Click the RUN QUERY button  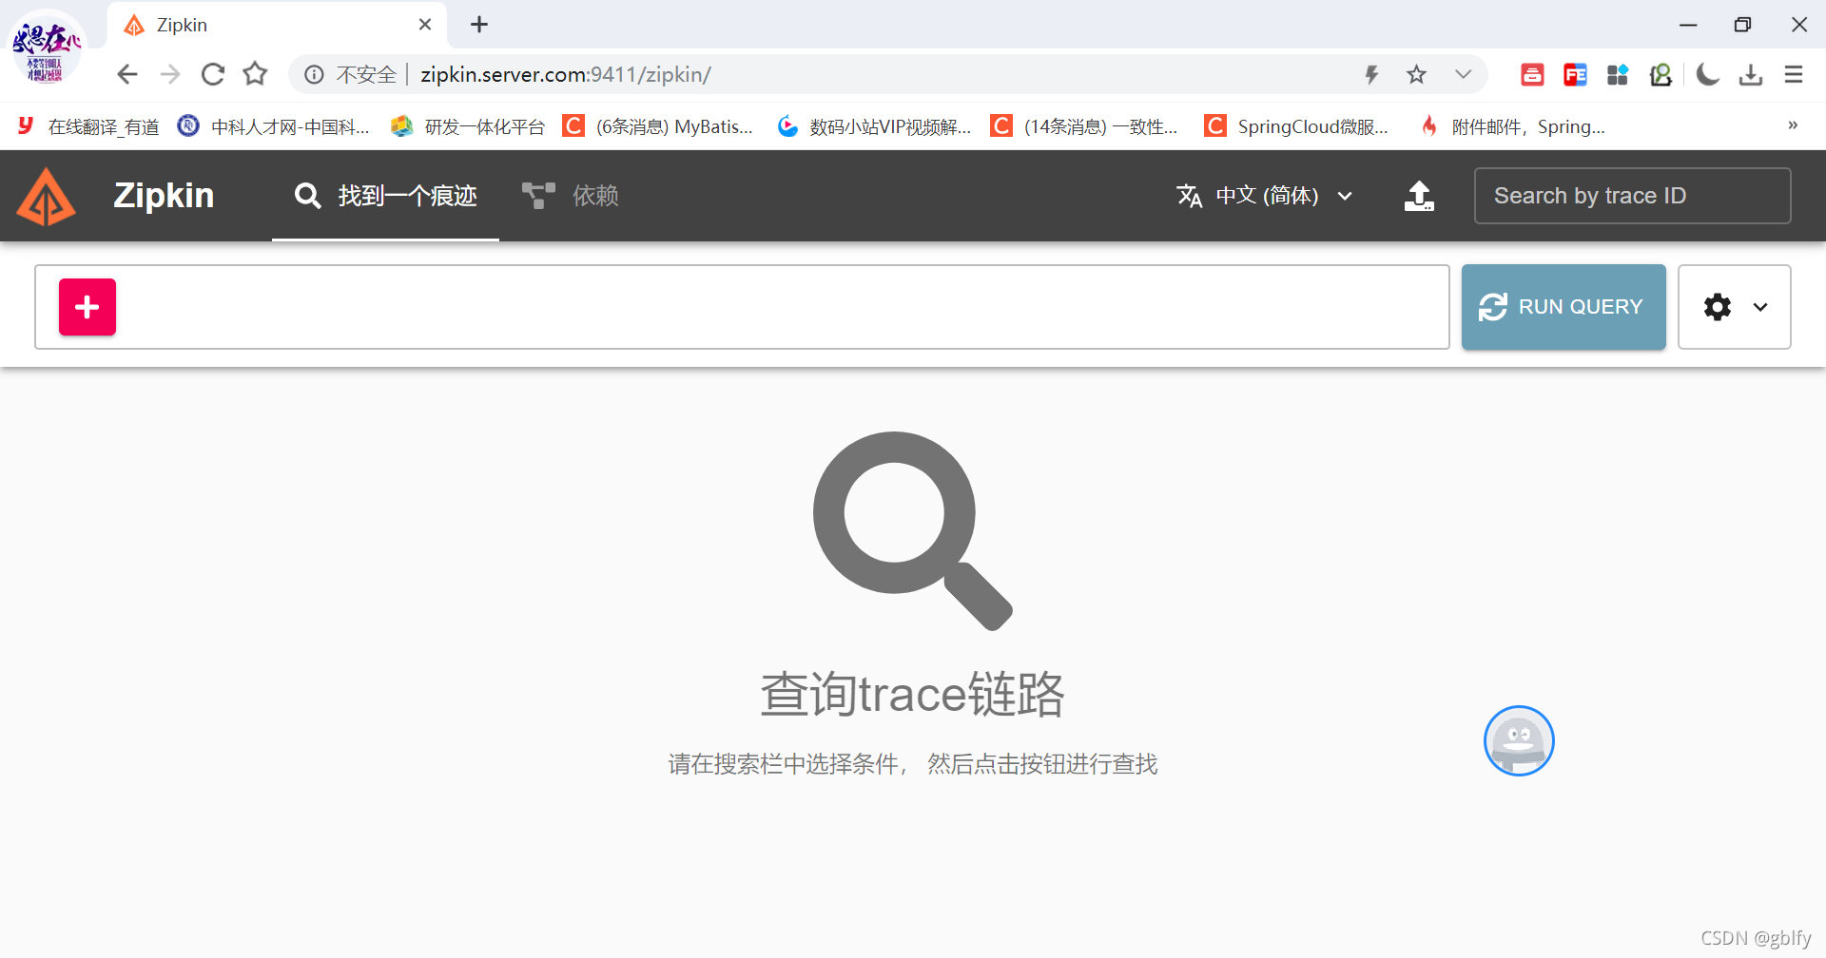(x=1563, y=306)
